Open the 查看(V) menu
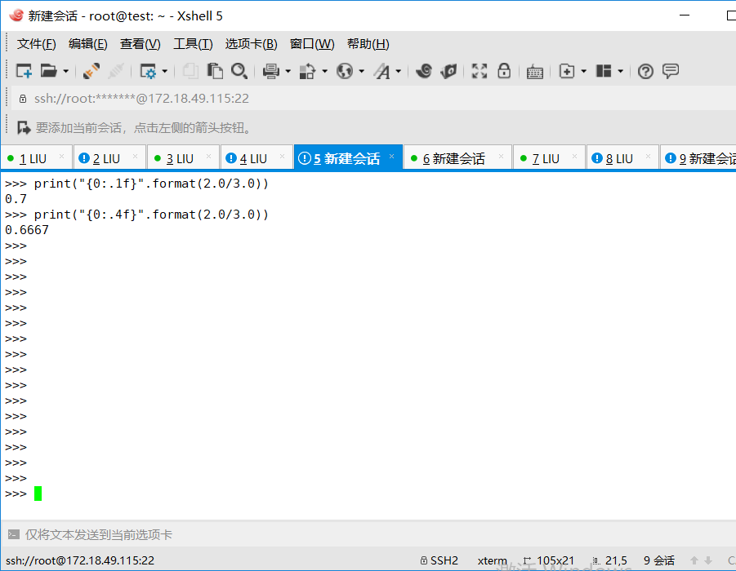 click(140, 44)
